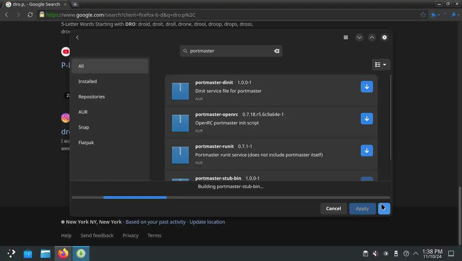Install portmaster-dinit via its download arrow

click(367, 87)
